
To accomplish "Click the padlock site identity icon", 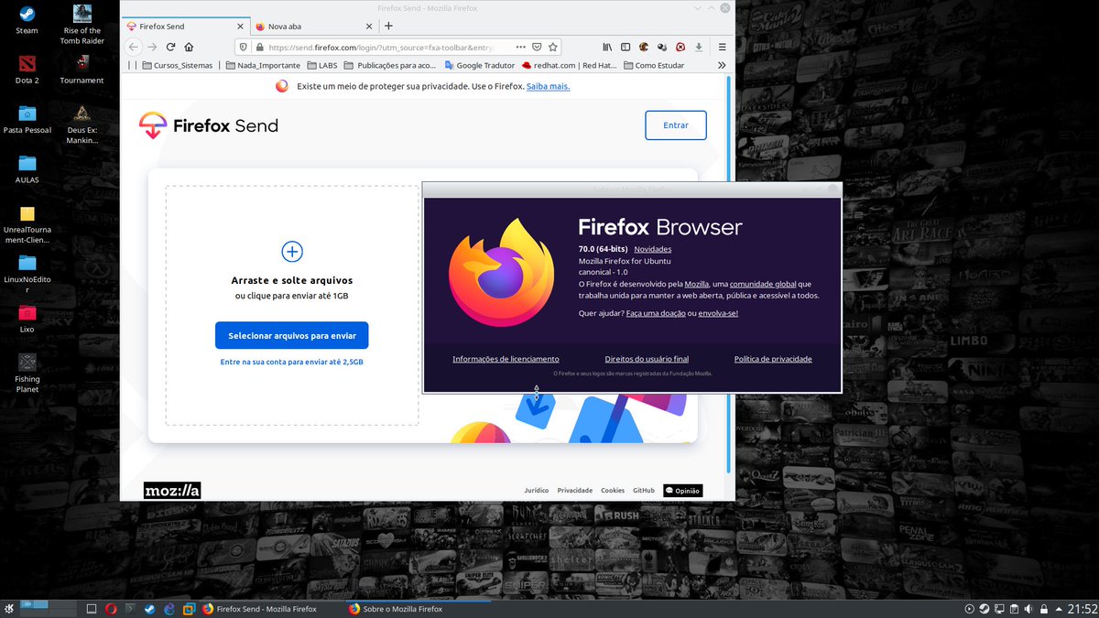I will (x=260, y=47).
